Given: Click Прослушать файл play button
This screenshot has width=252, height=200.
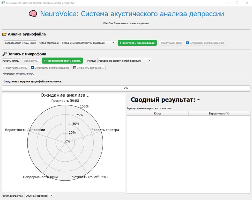Looking at the screenshot, I should pyautogui.click(x=171, y=43).
